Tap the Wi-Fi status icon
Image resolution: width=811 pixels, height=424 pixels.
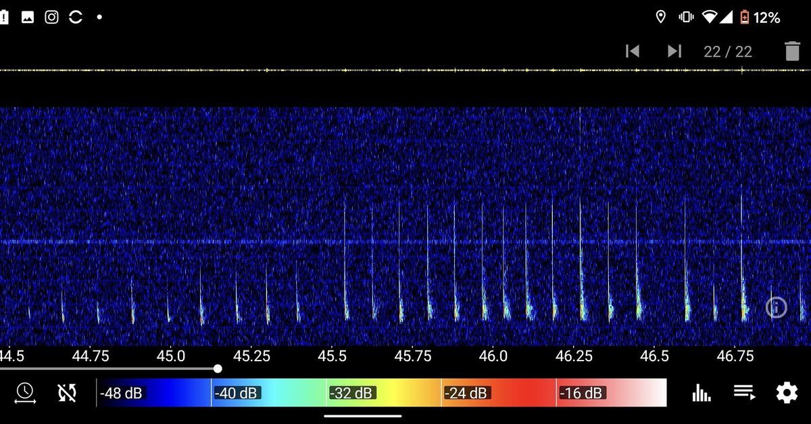click(x=709, y=18)
